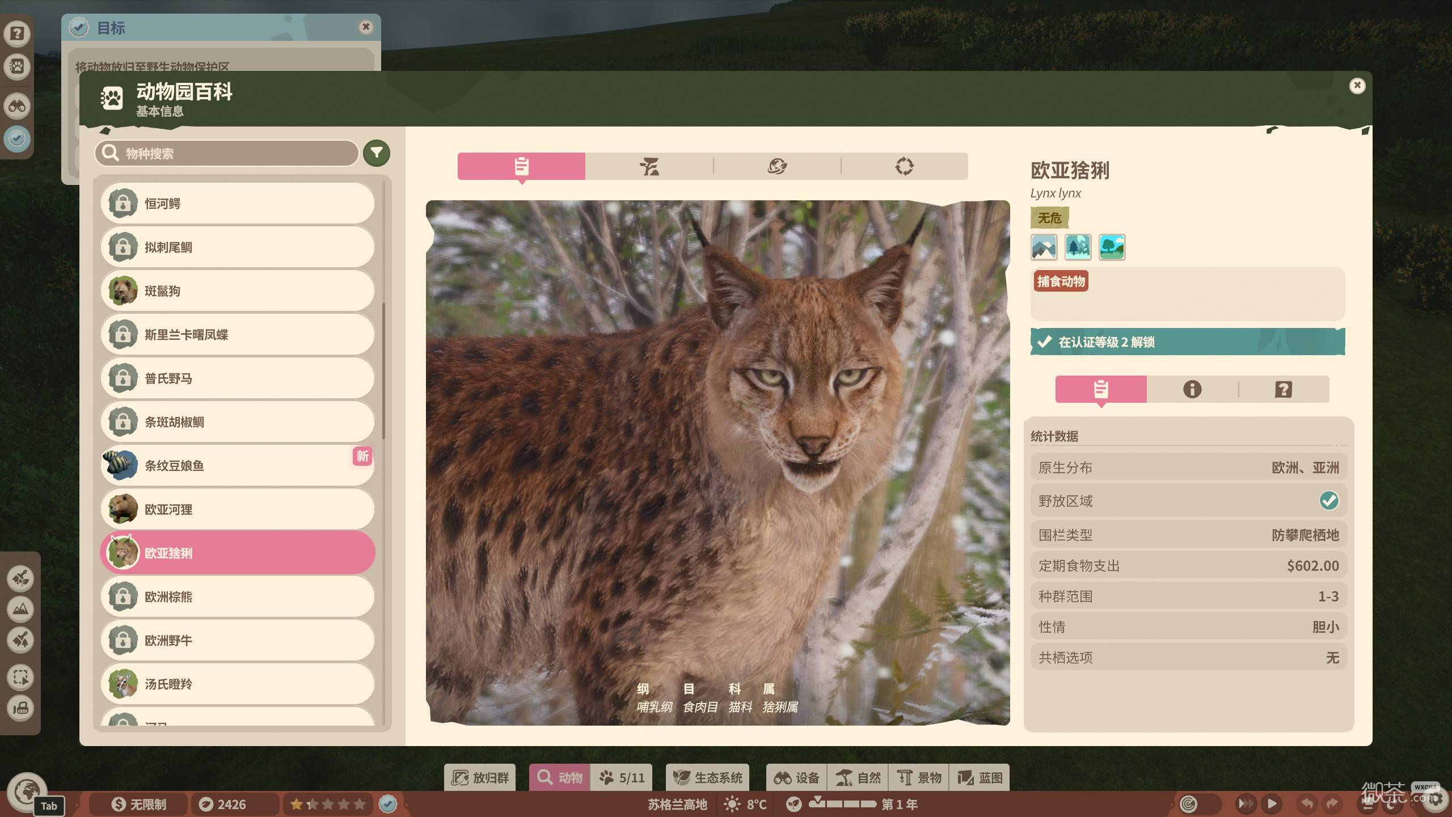Image resolution: width=1452 pixels, height=817 pixels.
Task: Open the 自然 nature menu
Action: pos(858,777)
